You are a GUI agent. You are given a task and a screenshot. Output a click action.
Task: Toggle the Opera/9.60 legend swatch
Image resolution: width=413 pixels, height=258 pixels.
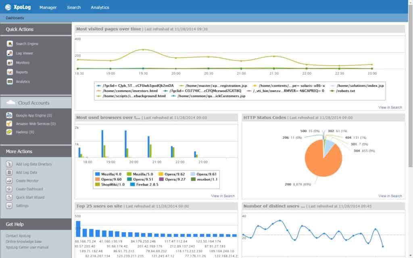point(98,179)
